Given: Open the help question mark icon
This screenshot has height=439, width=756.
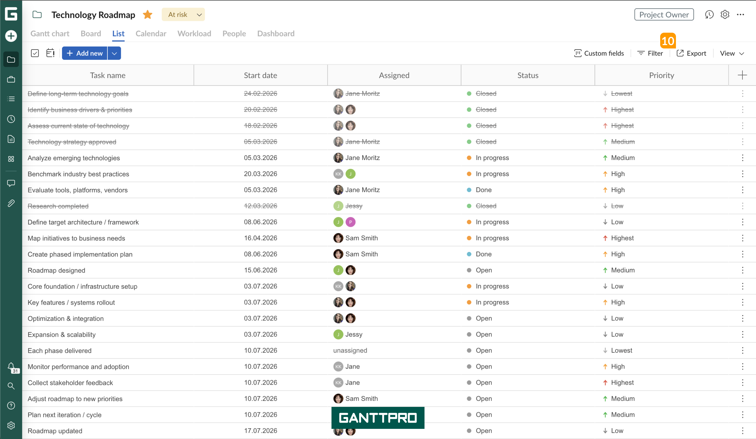Looking at the screenshot, I should [x=11, y=406].
